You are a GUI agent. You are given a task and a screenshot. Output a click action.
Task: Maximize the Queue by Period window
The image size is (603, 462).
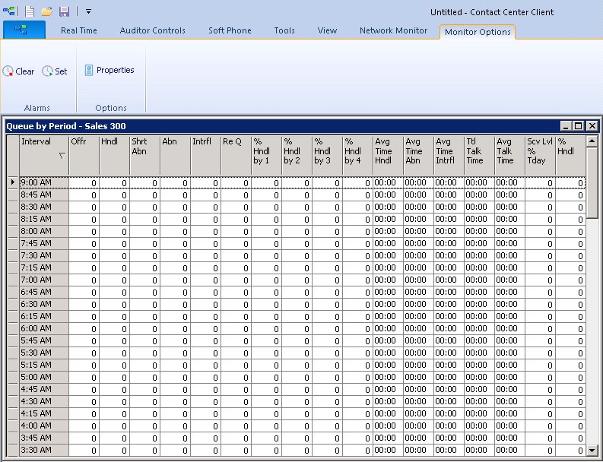578,126
